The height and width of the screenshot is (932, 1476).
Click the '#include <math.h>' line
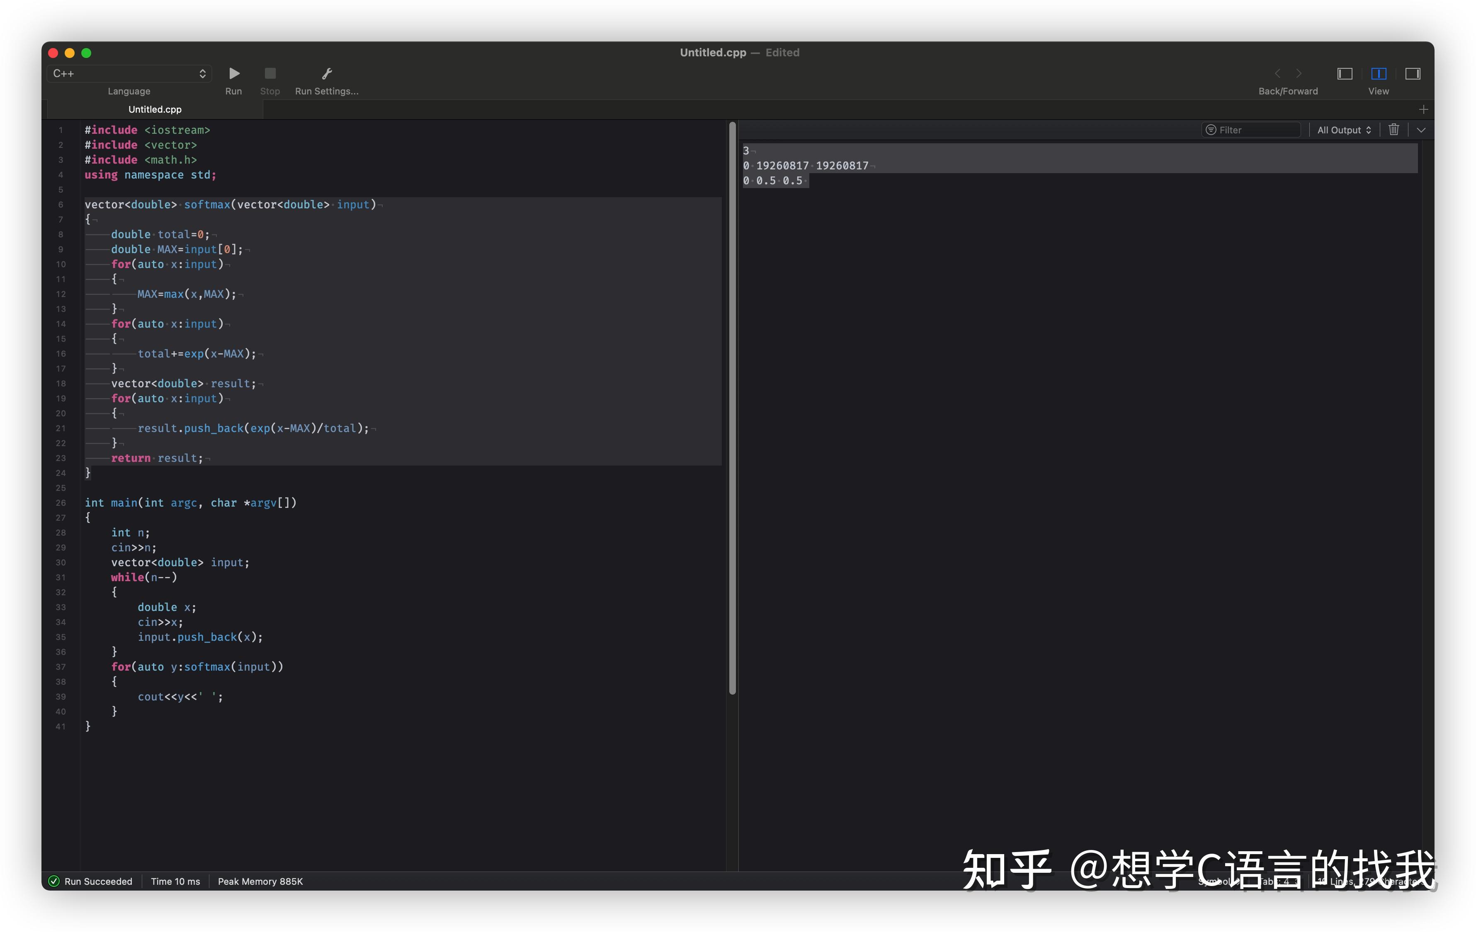click(x=141, y=160)
